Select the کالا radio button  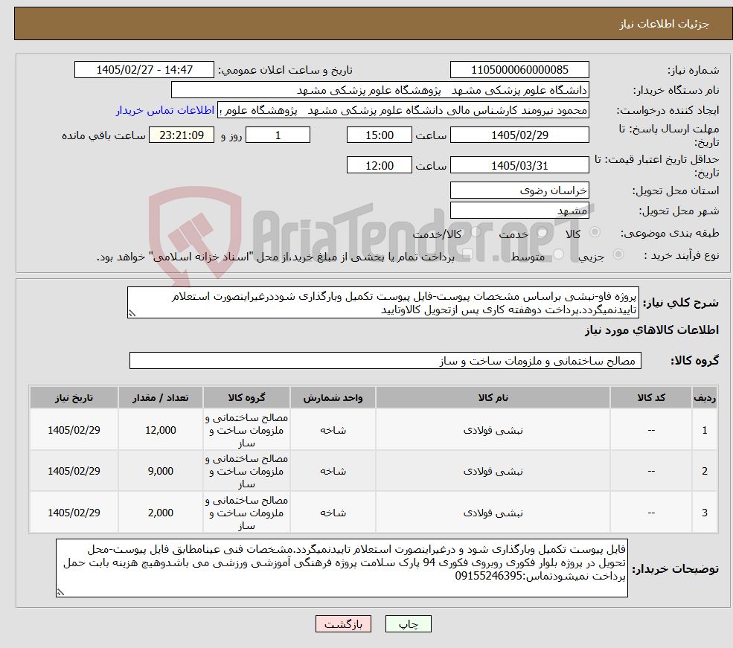[595, 232]
